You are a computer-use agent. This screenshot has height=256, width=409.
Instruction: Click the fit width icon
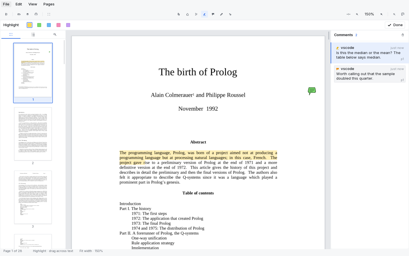point(349,14)
